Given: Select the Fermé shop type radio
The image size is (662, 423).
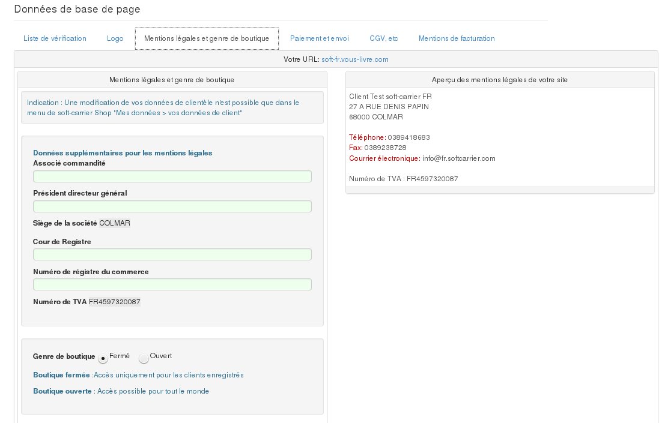Looking at the screenshot, I should [x=103, y=358].
